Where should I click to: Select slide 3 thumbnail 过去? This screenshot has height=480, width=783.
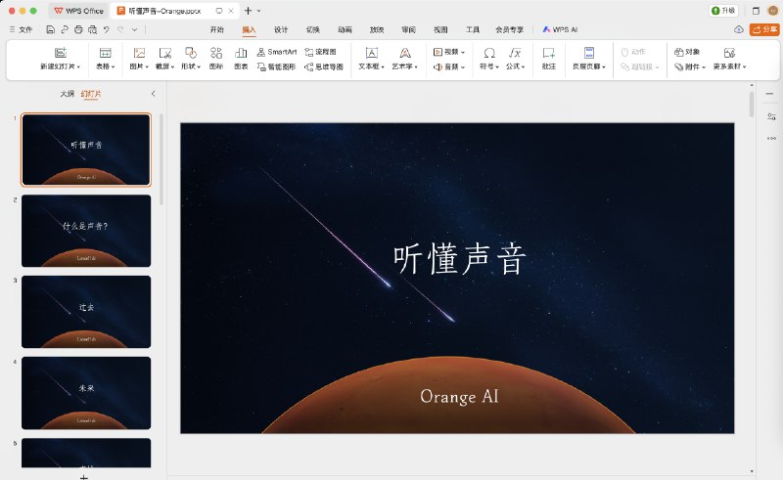[86, 312]
